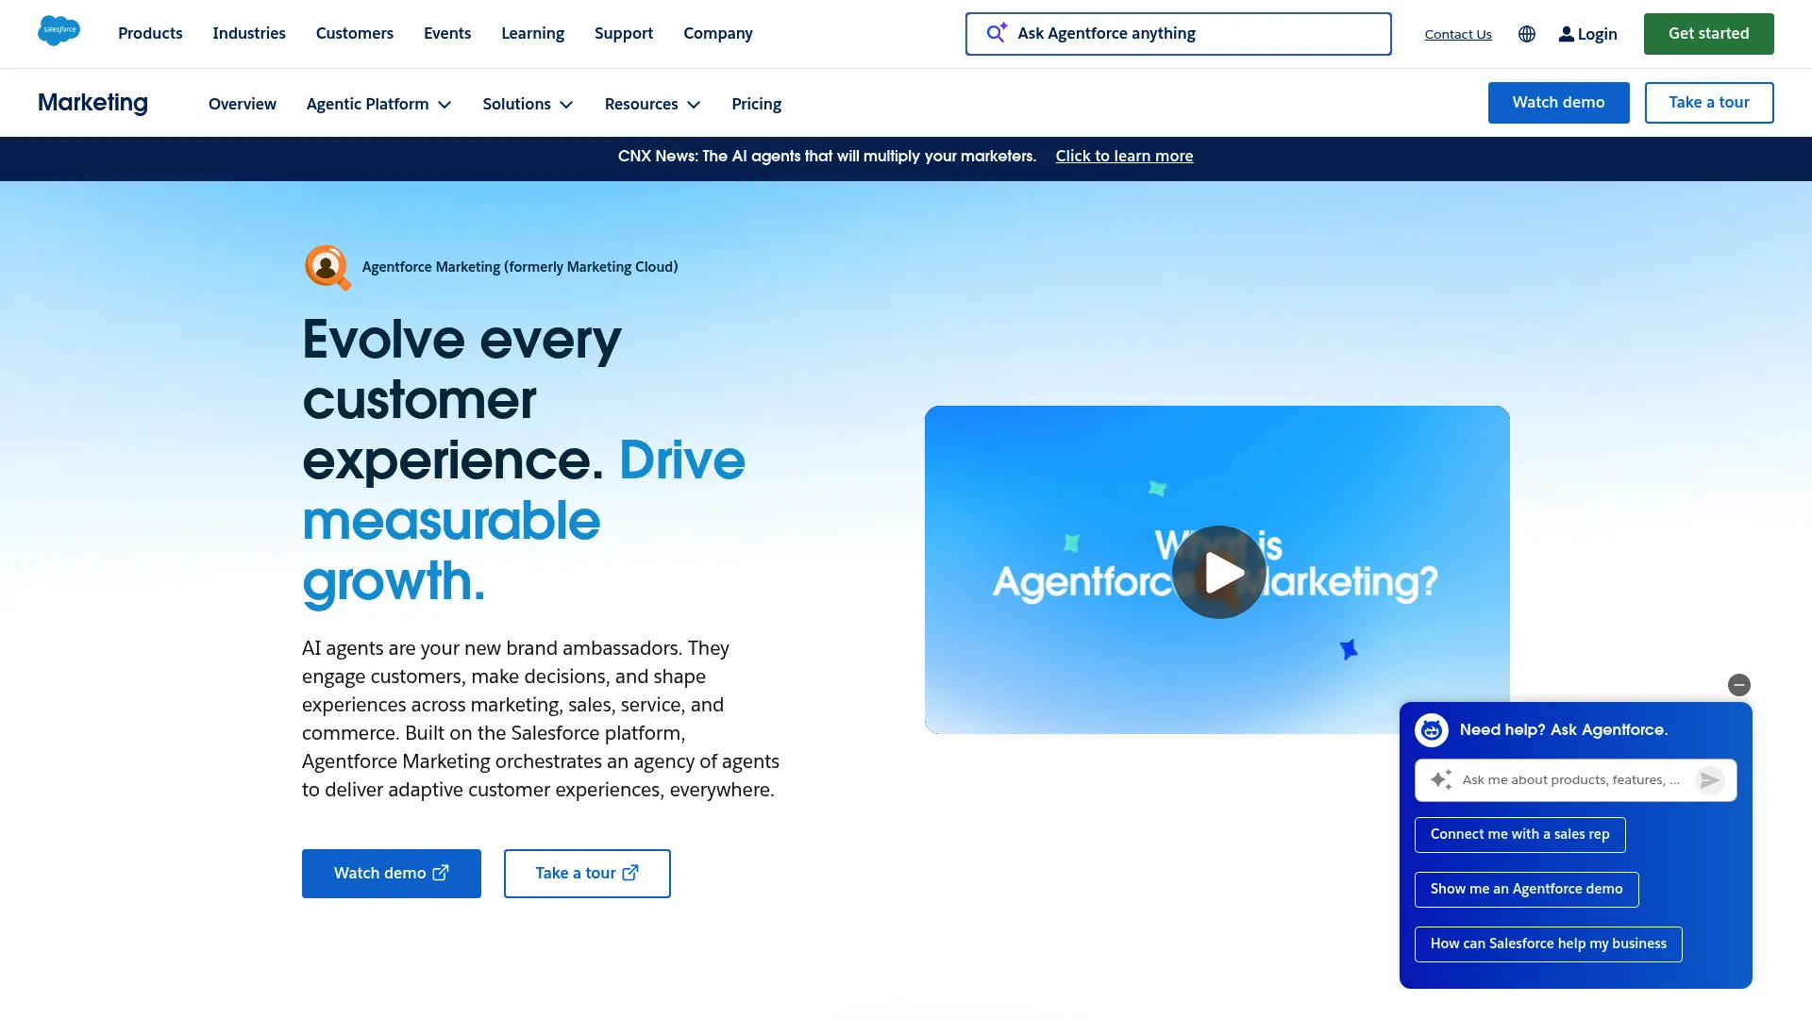Click the Salesforce cloud logo
The image size is (1812, 1019).
tap(59, 31)
